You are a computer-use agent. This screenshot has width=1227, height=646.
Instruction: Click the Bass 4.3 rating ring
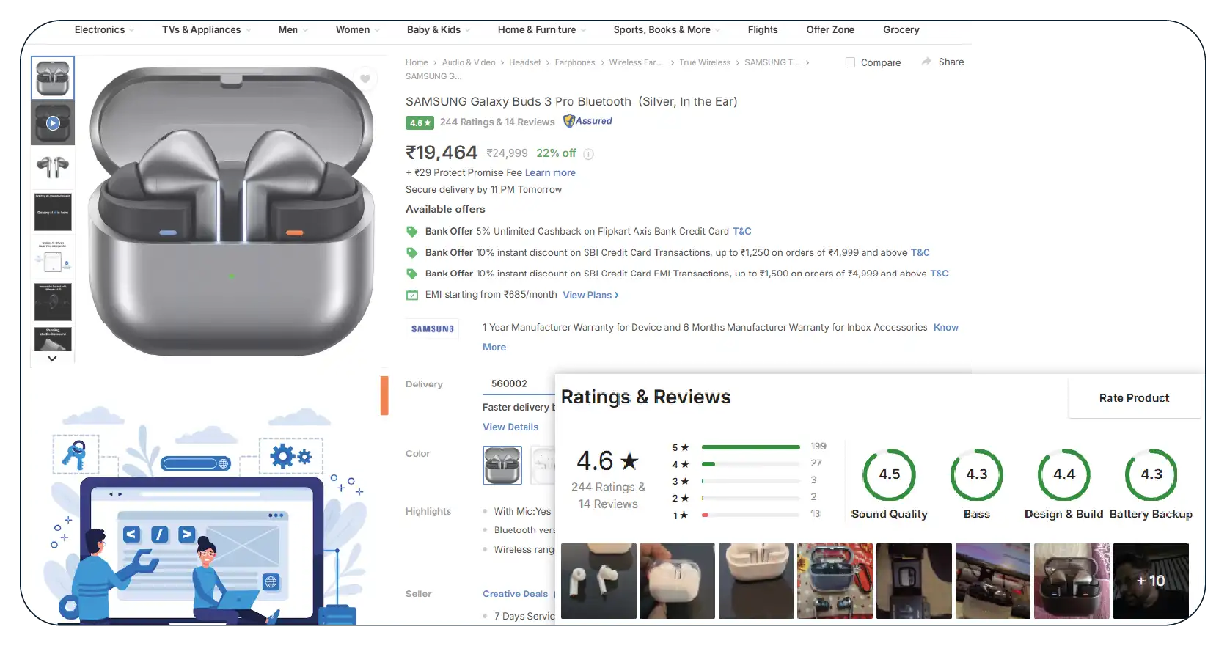976,474
